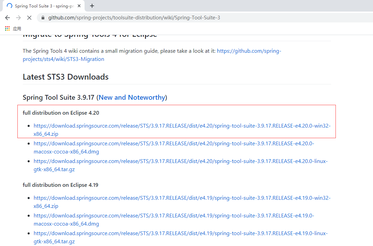Close the Spring Tool Suite 3 tab
The height and width of the screenshot is (246, 373).
[x=79, y=6]
